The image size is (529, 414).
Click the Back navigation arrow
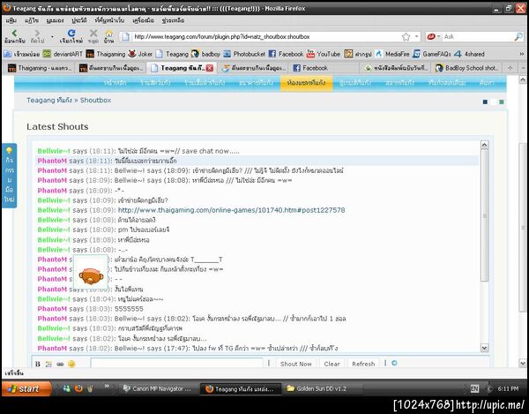coord(14,33)
